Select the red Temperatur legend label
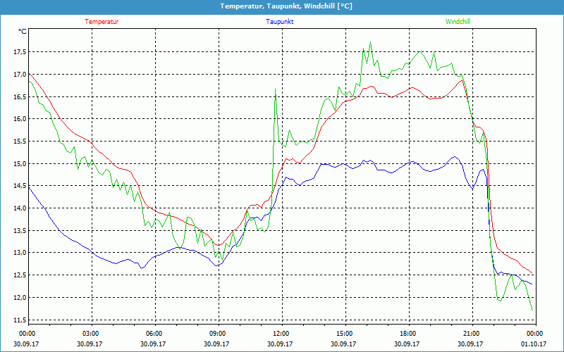 102,22
